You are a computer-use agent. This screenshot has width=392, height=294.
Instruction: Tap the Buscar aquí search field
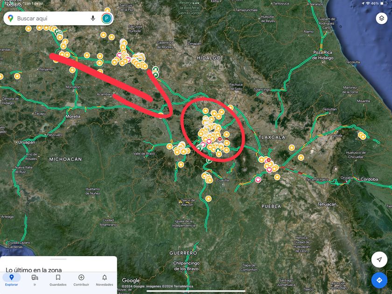click(x=51, y=18)
